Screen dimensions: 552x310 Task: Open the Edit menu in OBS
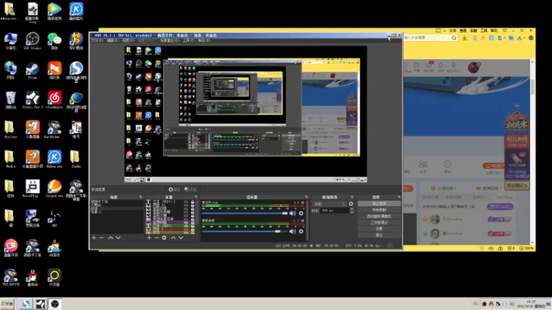[x=112, y=41]
